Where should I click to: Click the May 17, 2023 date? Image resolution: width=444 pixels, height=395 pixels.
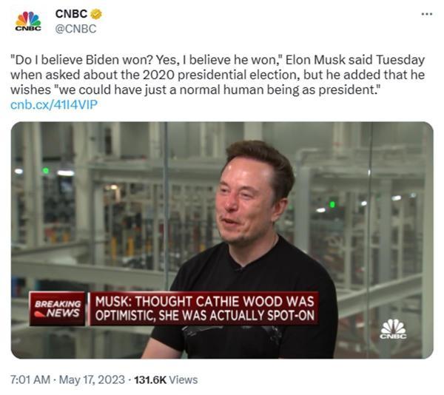click(x=92, y=379)
